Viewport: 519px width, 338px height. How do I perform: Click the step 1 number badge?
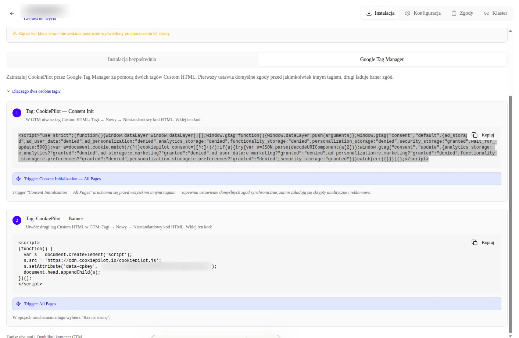(17, 113)
